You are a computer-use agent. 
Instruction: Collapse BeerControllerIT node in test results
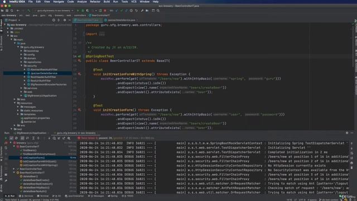(15, 146)
